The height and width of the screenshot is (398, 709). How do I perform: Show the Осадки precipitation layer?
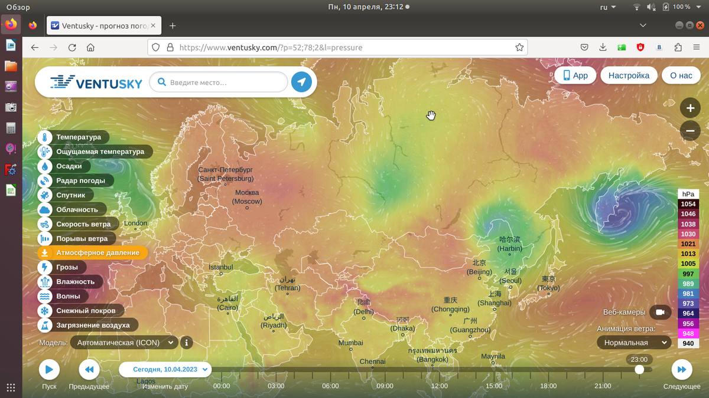click(x=64, y=166)
